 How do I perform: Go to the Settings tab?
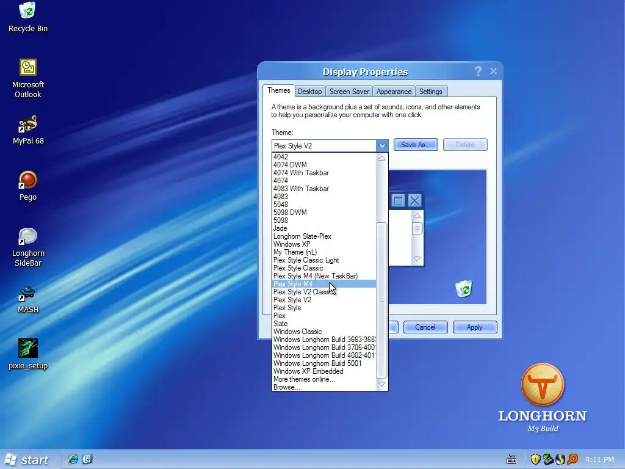pos(430,92)
